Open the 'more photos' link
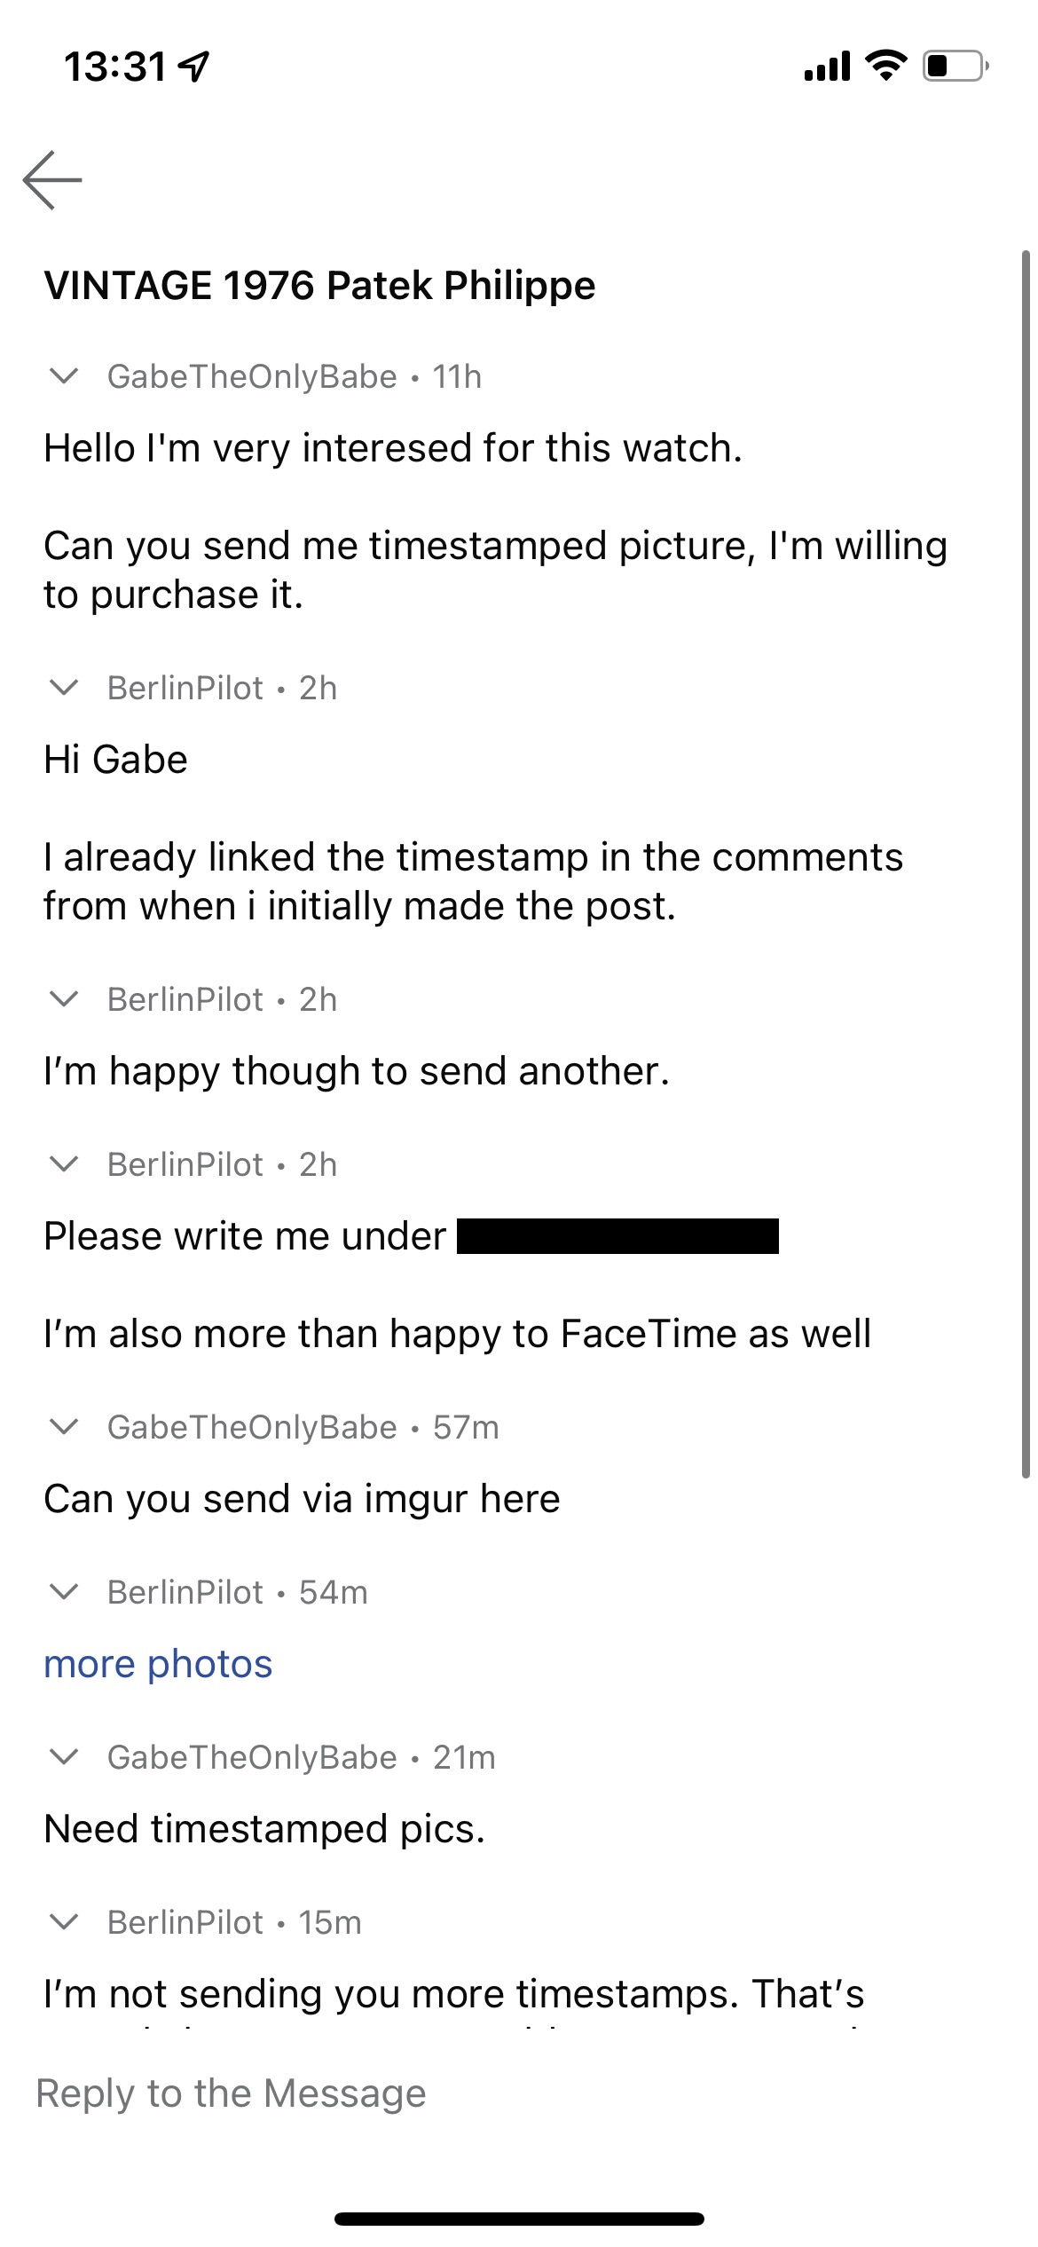1038x2247 pixels. 158,1664
